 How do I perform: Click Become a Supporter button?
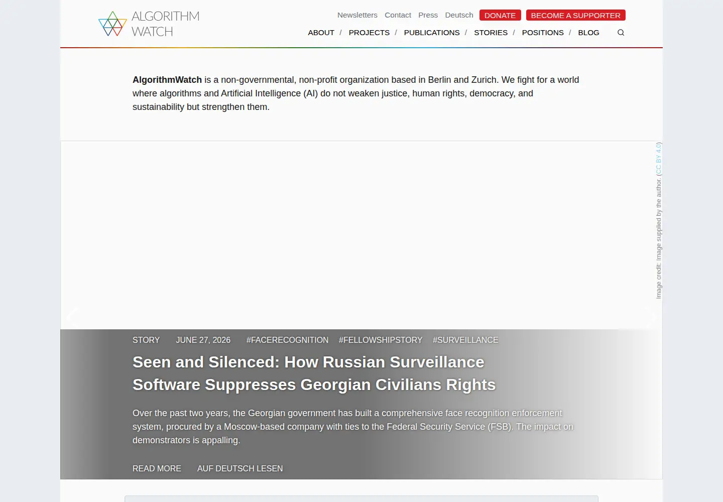click(x=575, y=15)
